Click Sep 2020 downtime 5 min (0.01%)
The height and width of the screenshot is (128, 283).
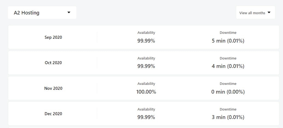(228, 41)
